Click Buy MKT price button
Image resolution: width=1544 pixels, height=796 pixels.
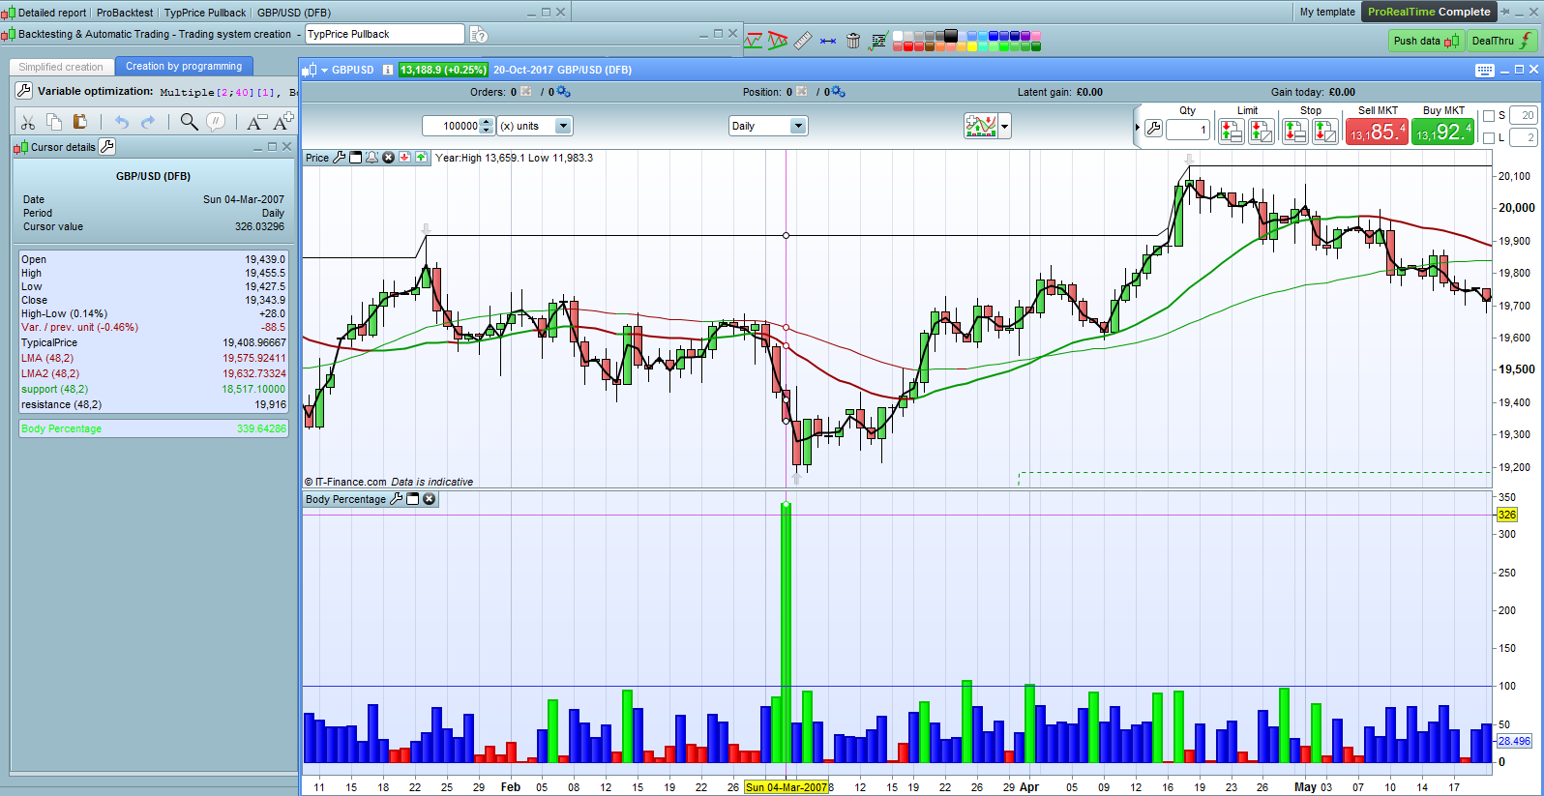1443,132
